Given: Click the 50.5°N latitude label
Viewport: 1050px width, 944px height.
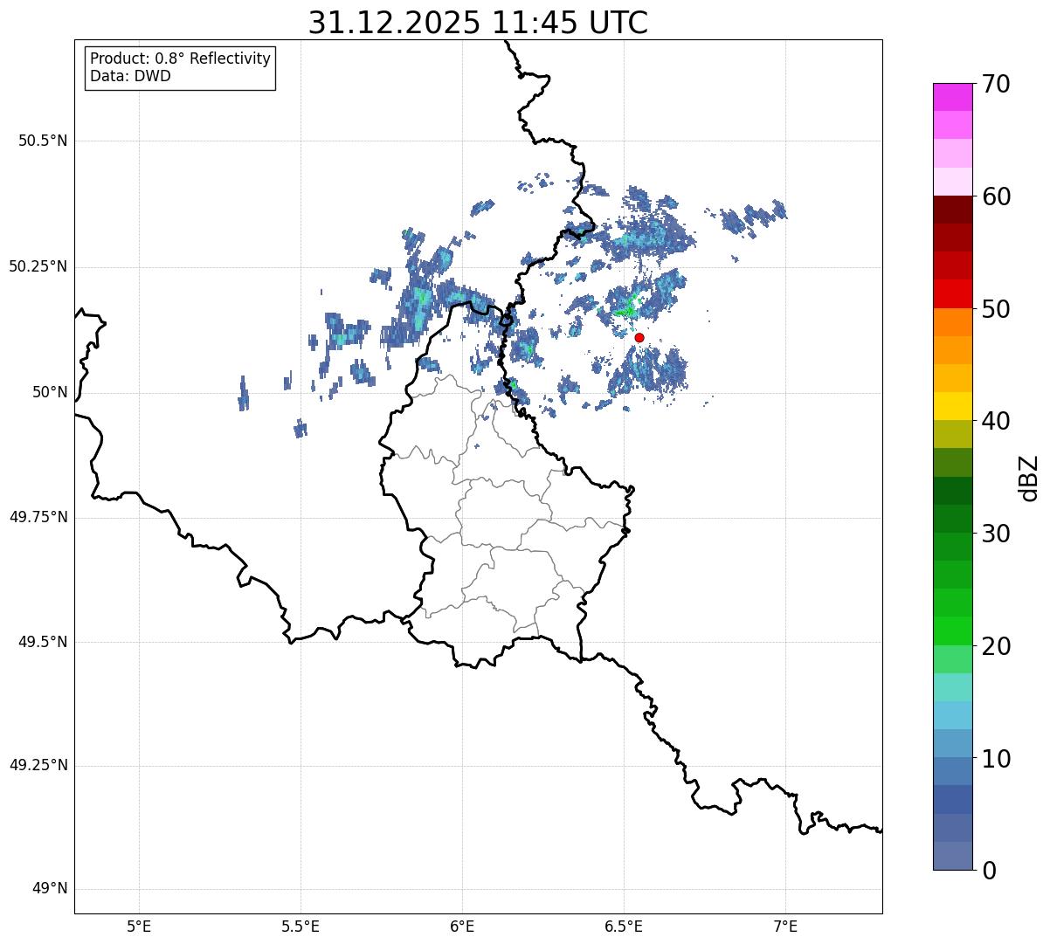Looking at the screenshot, I should [x=43, y=141].
